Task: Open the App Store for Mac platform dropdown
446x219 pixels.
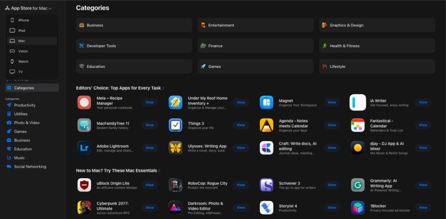Action: click(28, 8)
